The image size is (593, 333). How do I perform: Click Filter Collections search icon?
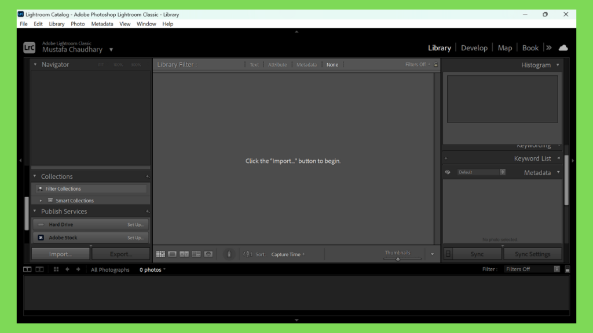[x=41, y=188]
